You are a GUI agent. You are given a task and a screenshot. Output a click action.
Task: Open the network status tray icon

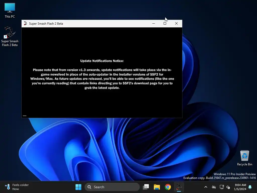[222, 187]
